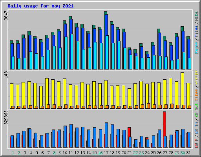Click day label 1 on the x-axis
This screenshot has height=157, width=201.
pos(13,153)
